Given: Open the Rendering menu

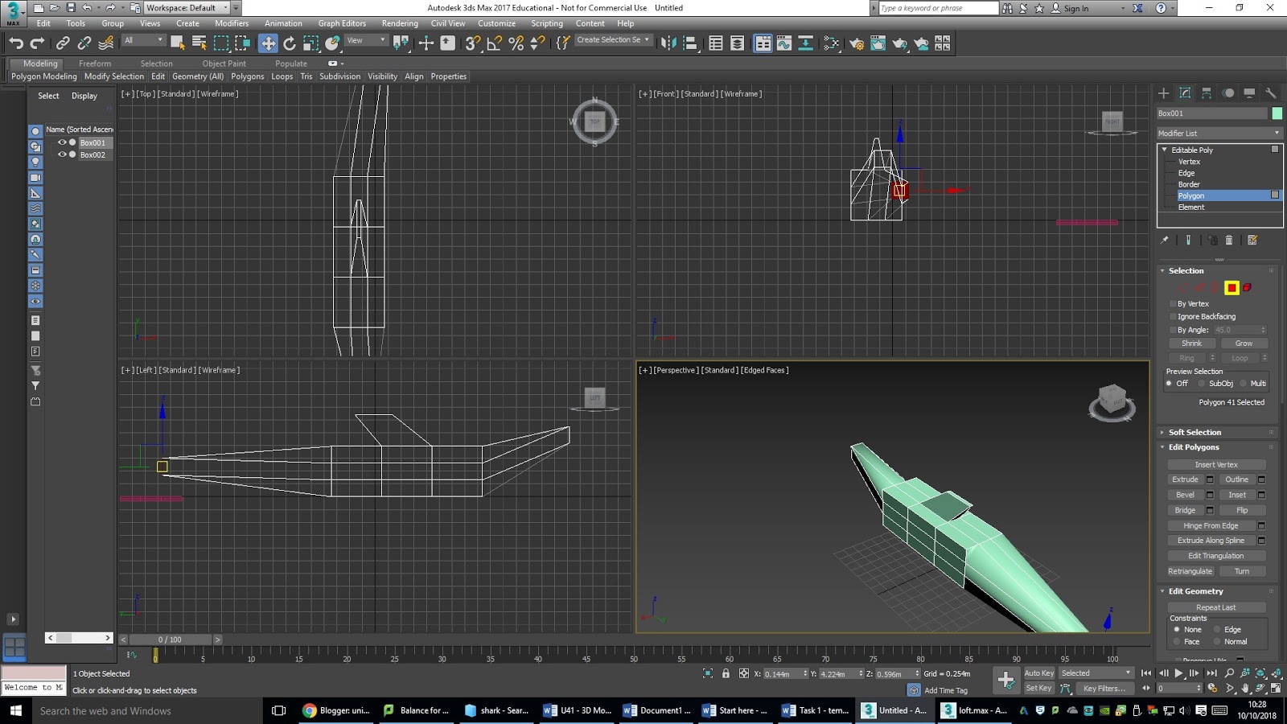Looking at the screenshot, I should [x=400, y=23].
